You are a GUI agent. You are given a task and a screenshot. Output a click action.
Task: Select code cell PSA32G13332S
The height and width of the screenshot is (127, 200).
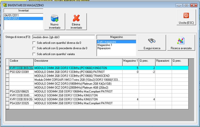click(21, 103)
